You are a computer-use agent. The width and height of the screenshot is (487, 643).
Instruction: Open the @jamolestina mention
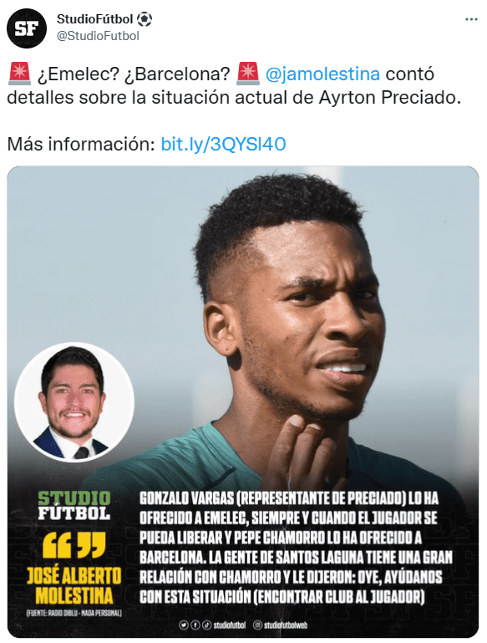point(322,74)
